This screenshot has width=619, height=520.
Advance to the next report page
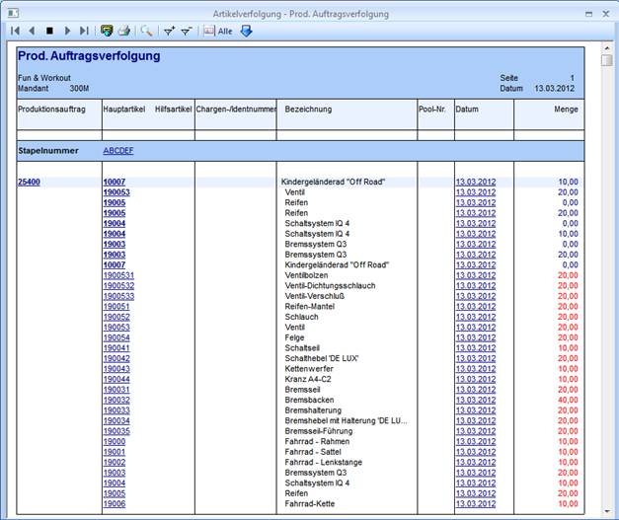[67, 32]
